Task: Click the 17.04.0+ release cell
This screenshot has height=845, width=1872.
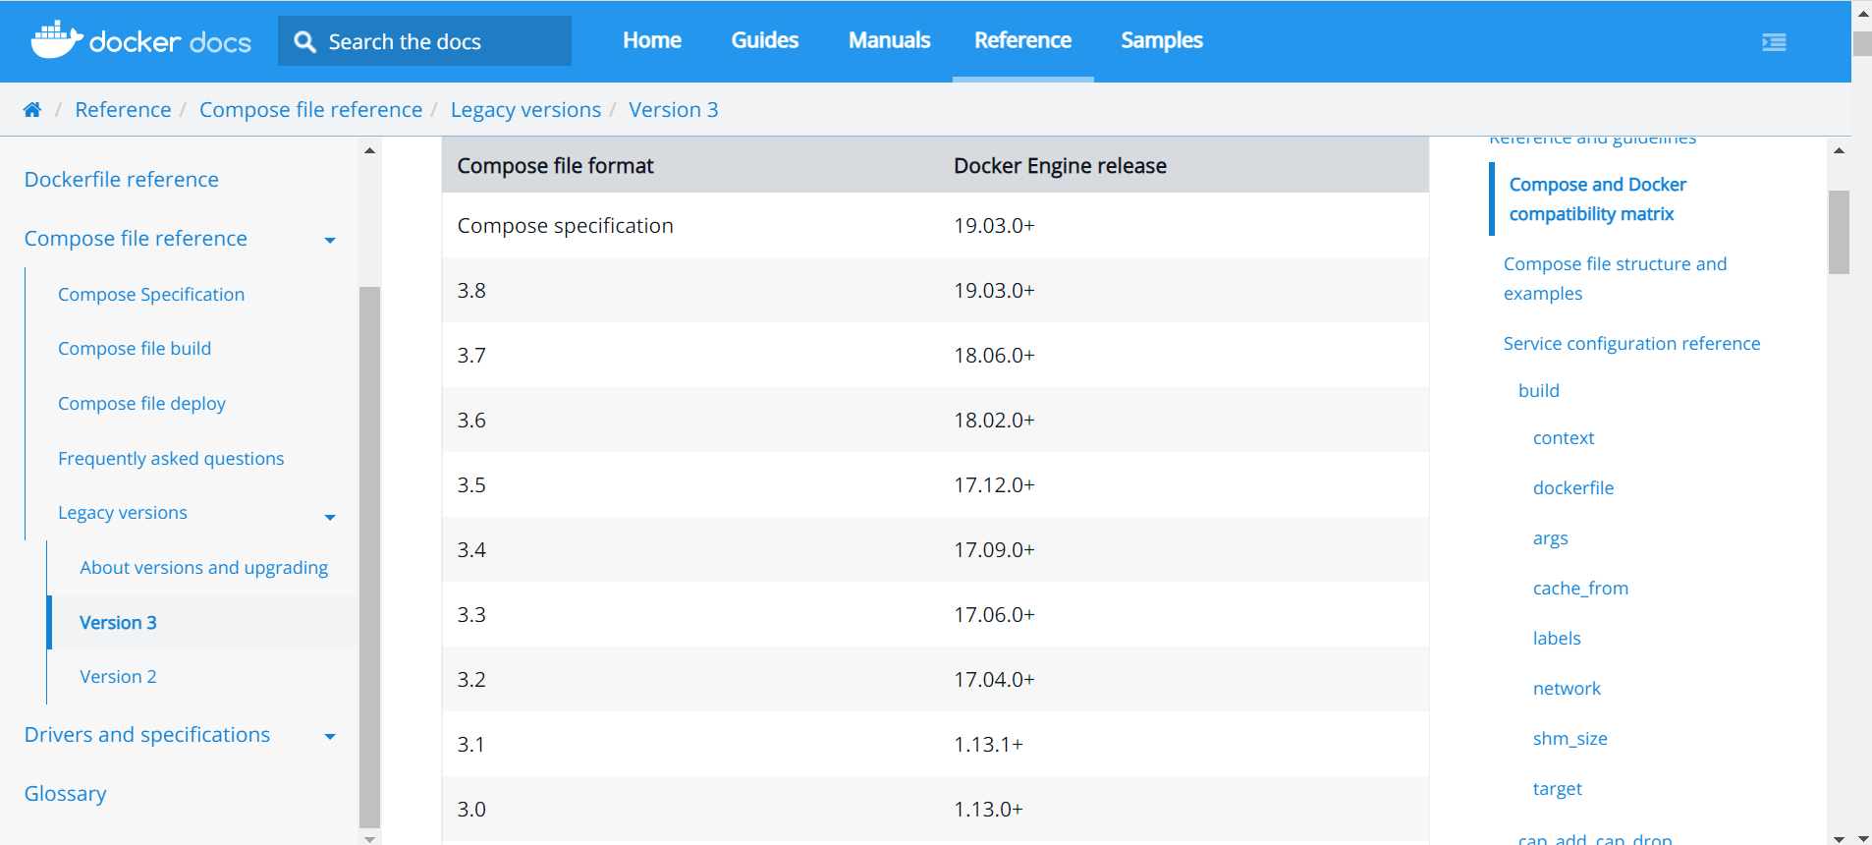Action: 994,679
